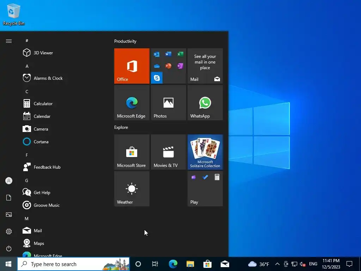Open Outlook icon in Office folder tile
The width and height of the screenshot is (361, 271).
[157, 54]
